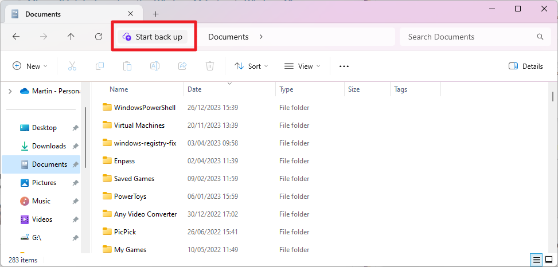Click the search magnifier icon
This screenshot has height=267, width=558.
point(540,37)
